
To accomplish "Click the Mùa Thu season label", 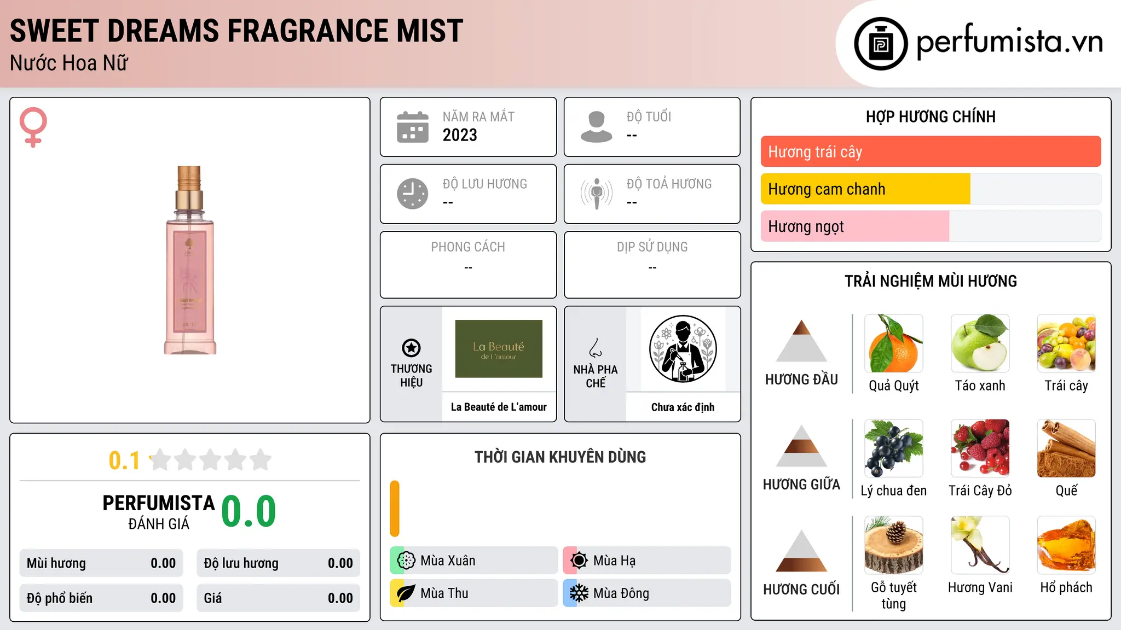I will [x=444, y=593].
